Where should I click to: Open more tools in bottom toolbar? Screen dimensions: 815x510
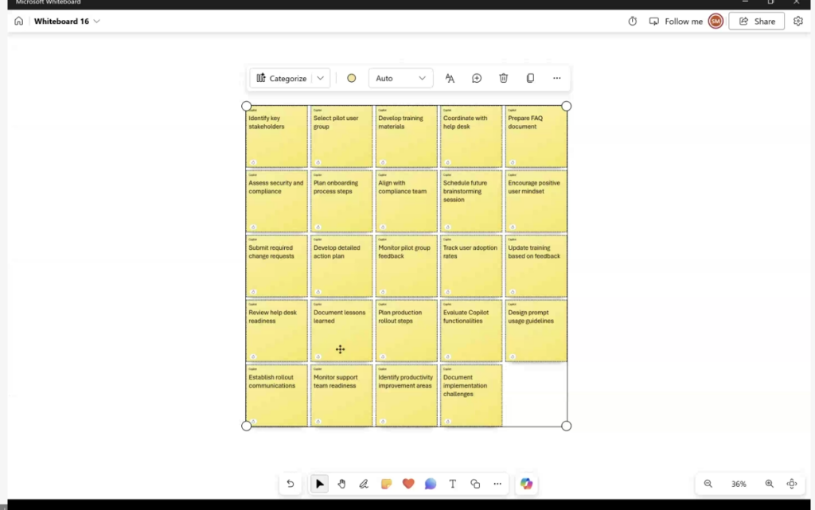coord(497,484)
